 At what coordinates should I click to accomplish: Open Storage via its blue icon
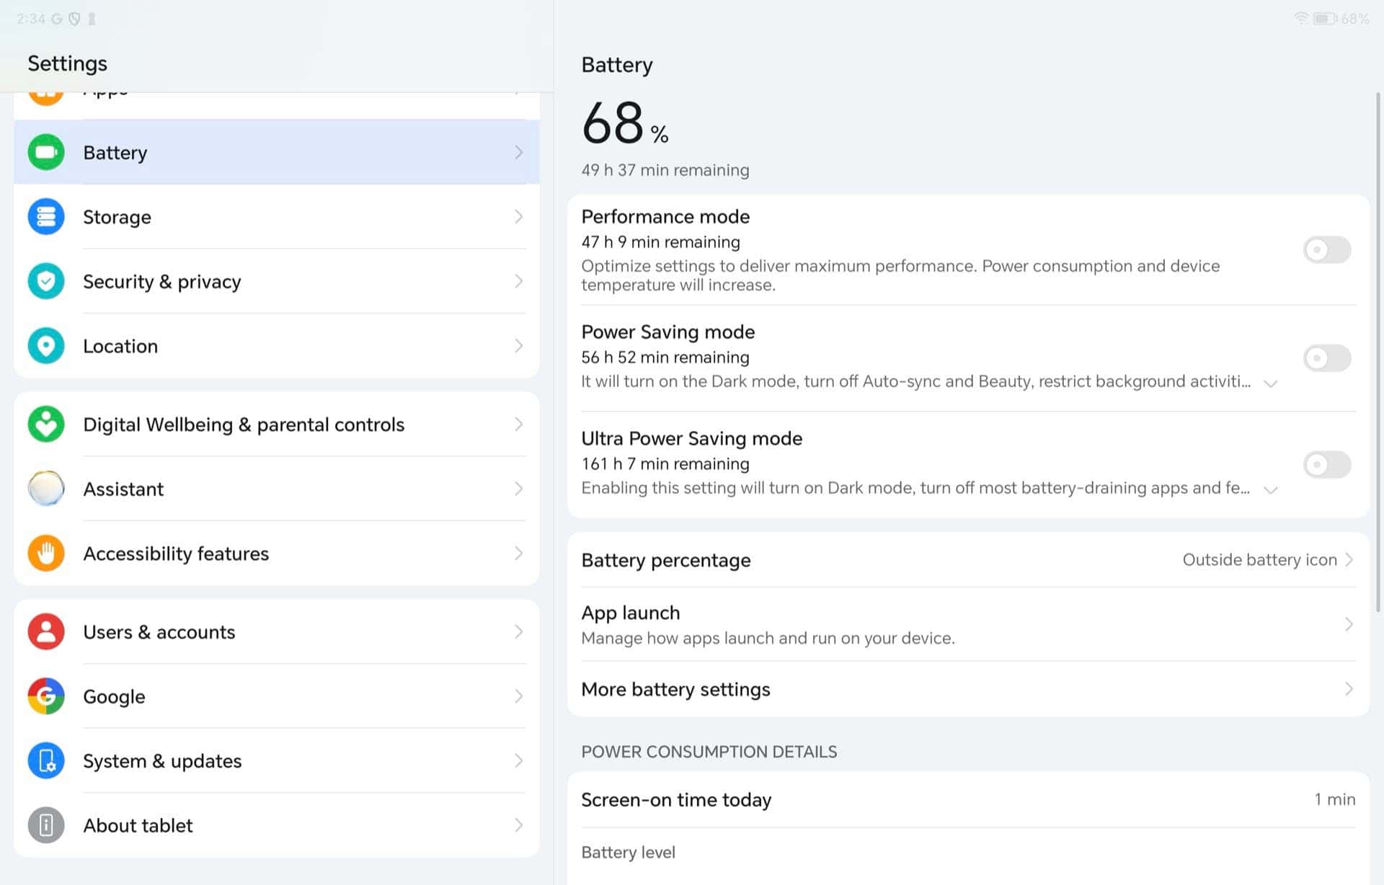pos(46,217)
